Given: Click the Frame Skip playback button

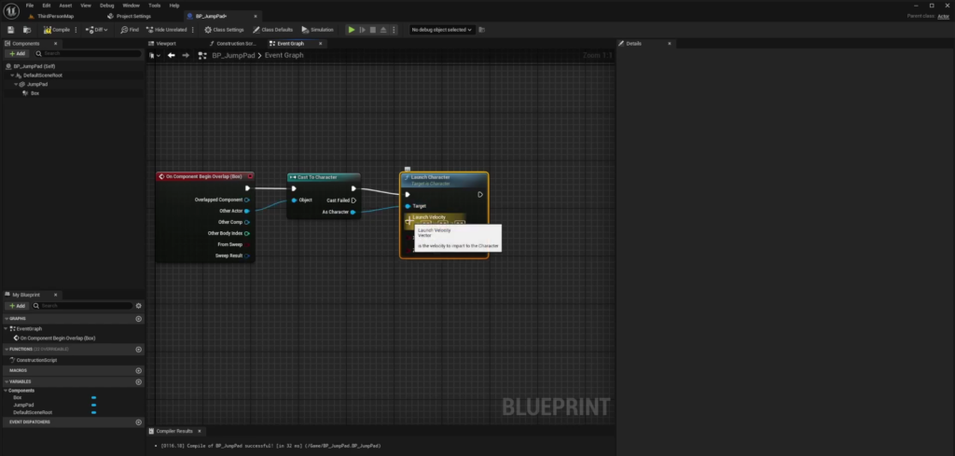Looking at the screenshot, I should [x=363, y=30].
